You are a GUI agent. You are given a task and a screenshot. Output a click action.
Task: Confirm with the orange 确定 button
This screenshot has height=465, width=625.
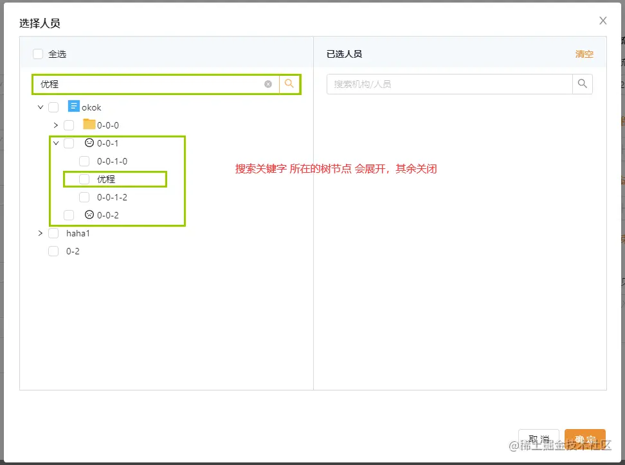click(584, 439)
